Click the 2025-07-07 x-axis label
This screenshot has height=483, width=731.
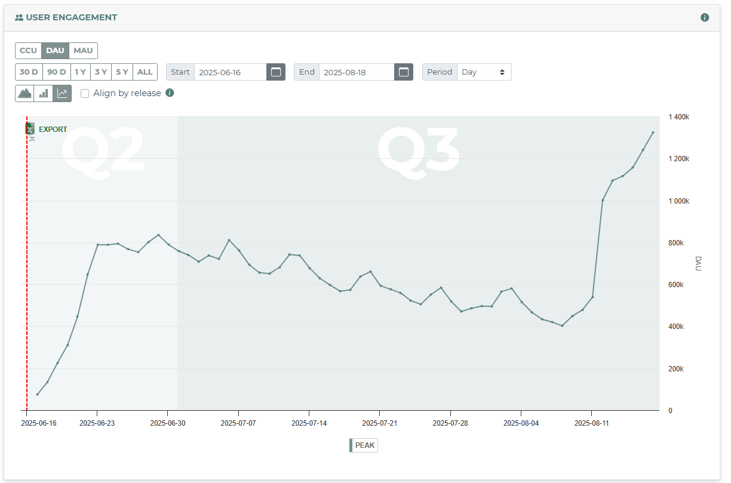coord(238,423)
